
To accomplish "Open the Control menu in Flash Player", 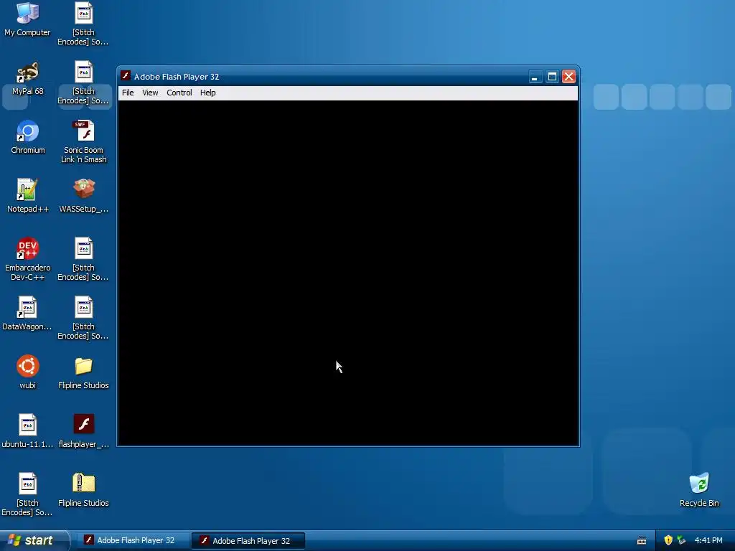I will click(x=179, y=93).
